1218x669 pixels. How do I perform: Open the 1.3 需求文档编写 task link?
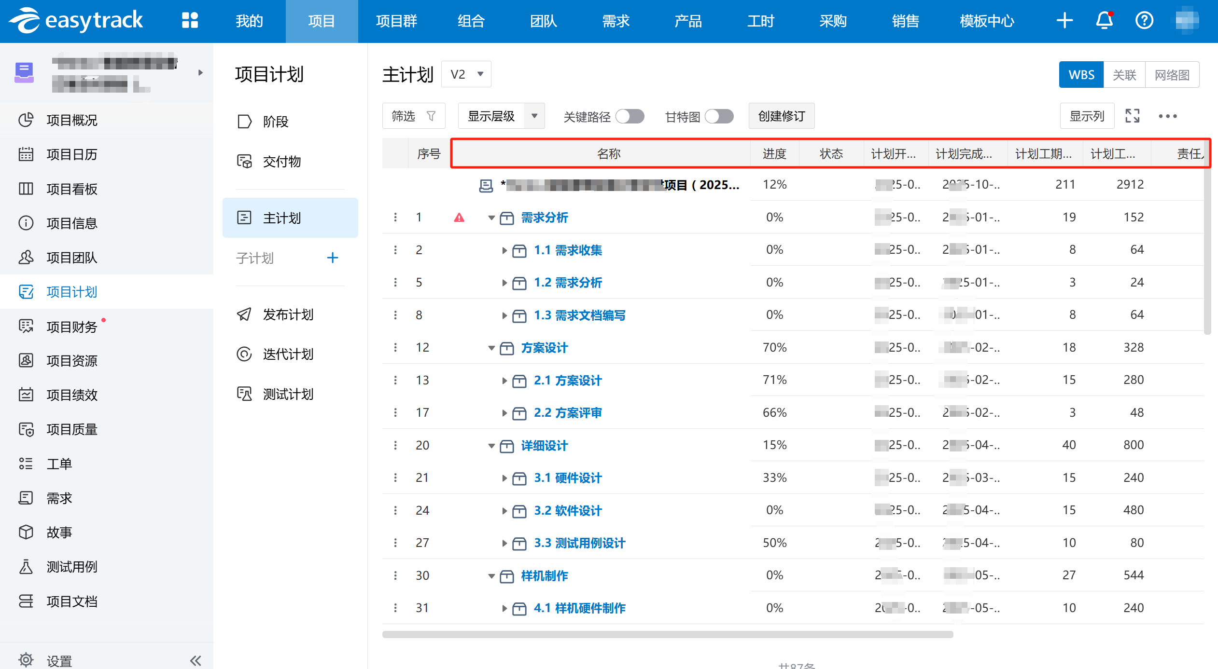coord(579,315)
